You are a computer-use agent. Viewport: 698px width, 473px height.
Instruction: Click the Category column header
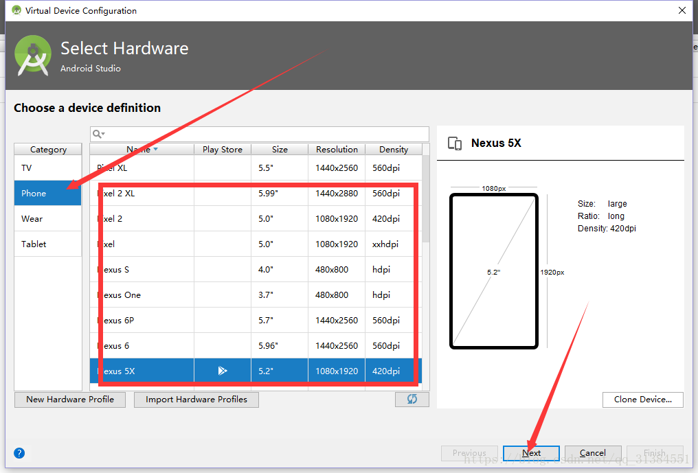(48, 149)
